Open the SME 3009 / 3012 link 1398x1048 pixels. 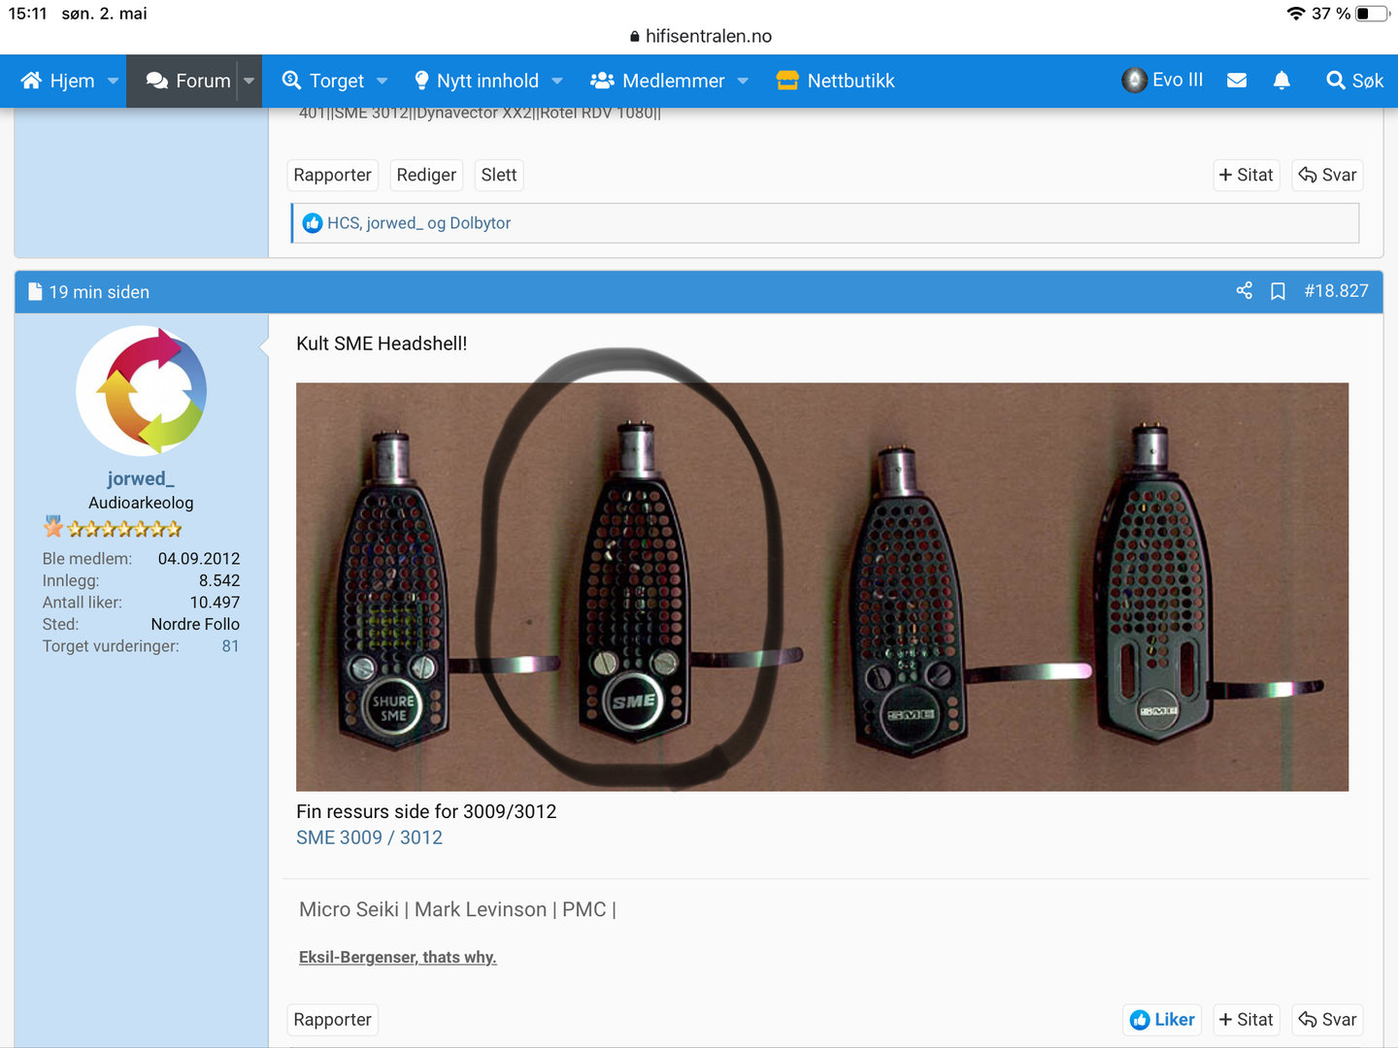pyautogui.click(x=369, y=837)
